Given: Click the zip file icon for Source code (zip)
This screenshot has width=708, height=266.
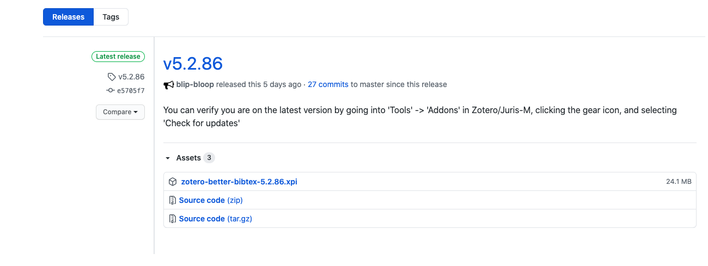Looking at the screenshot, I should coord(172,200).
